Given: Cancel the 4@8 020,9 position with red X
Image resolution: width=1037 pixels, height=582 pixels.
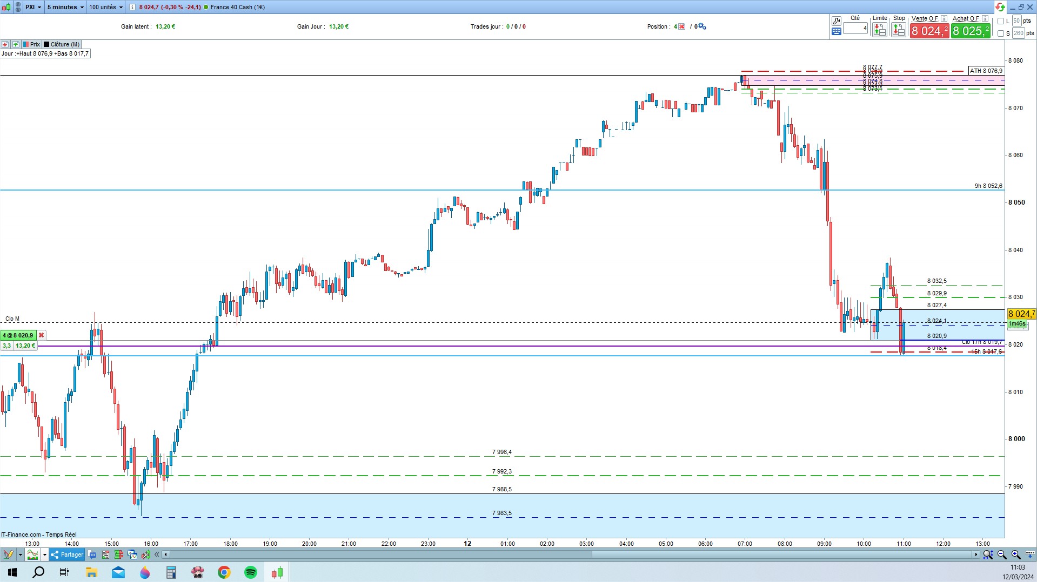Looking at the screenshot, I should tap(41, 335).
